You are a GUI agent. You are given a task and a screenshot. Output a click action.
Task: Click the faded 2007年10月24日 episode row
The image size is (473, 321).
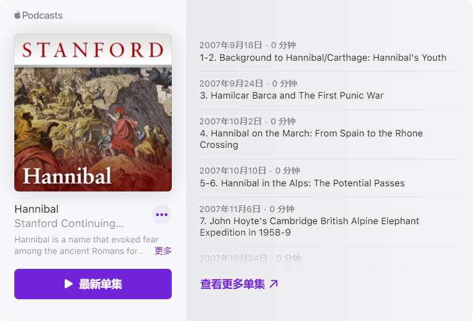tap(250, 259)
